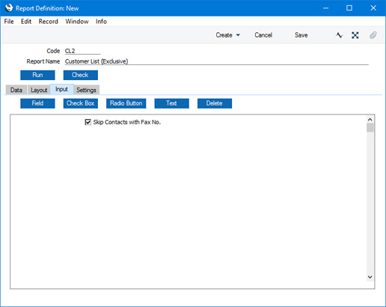Close the Report Definition window
This screenshot has height=307, width=386.
tap(373, 8)
